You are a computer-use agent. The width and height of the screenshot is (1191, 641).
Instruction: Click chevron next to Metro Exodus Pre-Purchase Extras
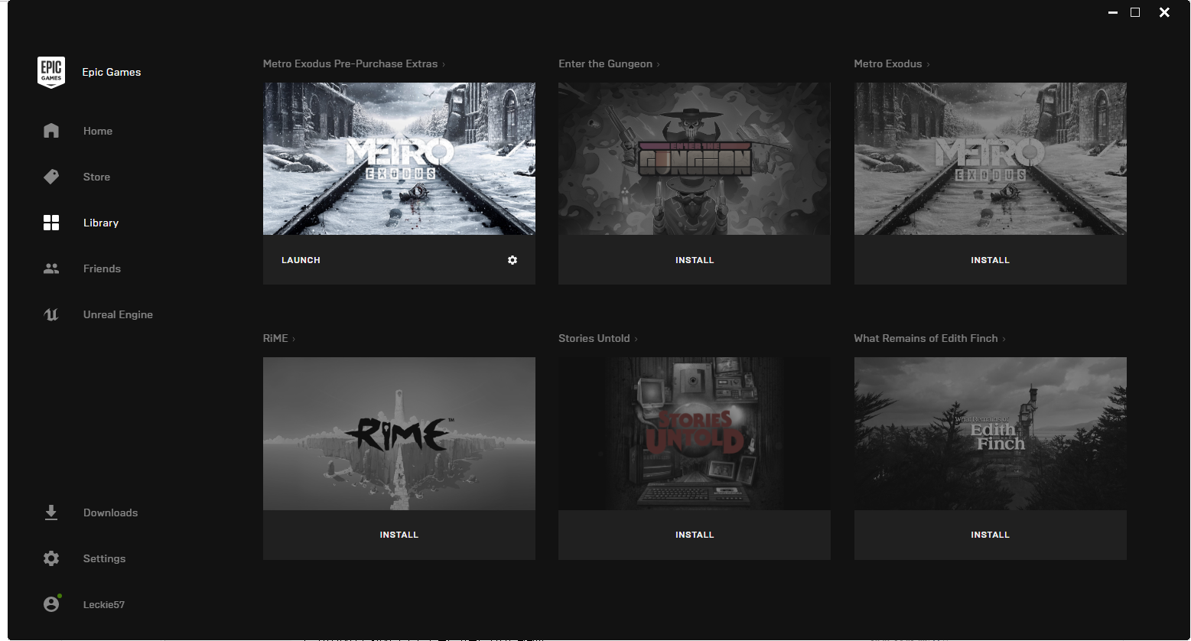tap(444, 64)
